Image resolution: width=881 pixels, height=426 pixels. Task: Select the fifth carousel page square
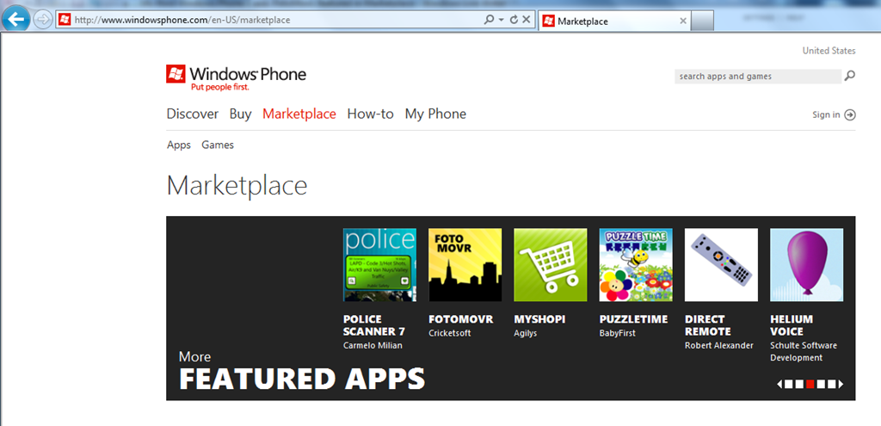coord(832,384)
